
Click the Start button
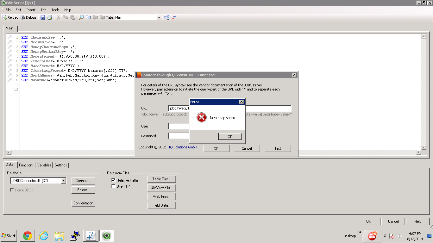tap(9, 236)
